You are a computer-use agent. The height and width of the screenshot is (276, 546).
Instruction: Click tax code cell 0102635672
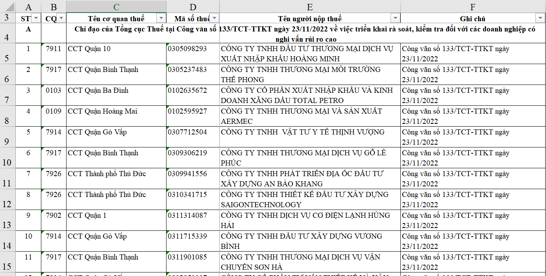pyautogui.click(x=193, y=96)
